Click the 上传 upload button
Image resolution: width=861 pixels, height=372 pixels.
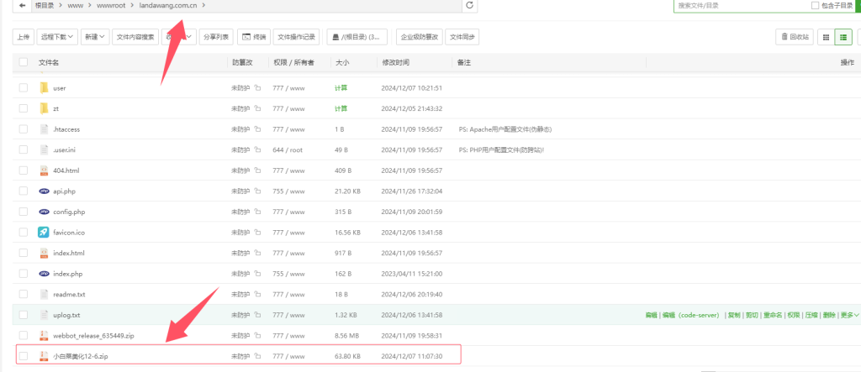pyautogui.click(x=23, y=37)
